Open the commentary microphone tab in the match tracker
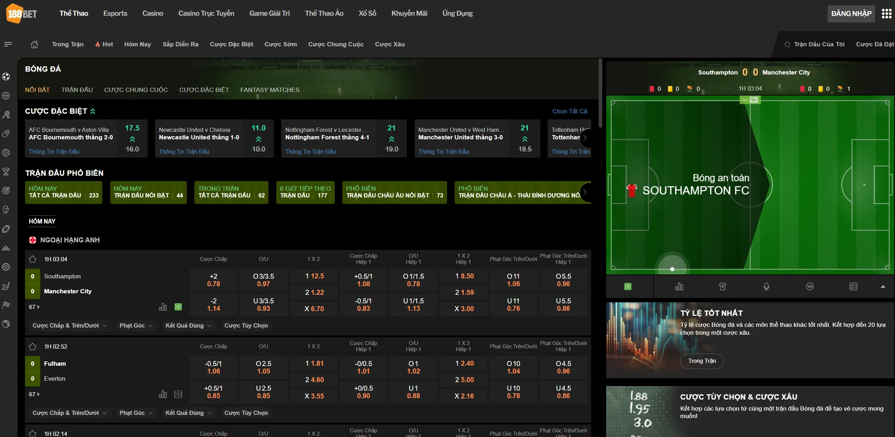The image size is (895, 437). point(766,287)
